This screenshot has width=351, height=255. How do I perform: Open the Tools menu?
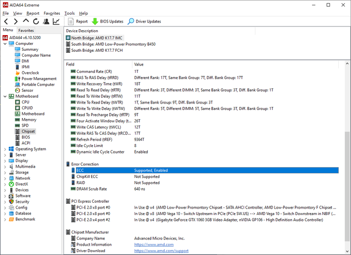tap(69, 13)
